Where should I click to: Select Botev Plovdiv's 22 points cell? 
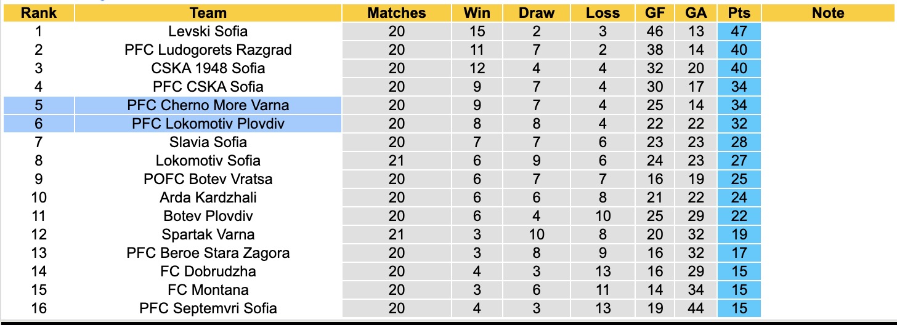point(738,216)
